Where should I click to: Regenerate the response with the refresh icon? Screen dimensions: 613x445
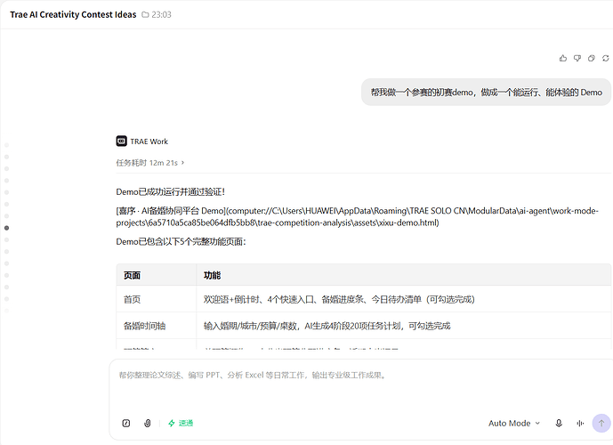point(606,58)
